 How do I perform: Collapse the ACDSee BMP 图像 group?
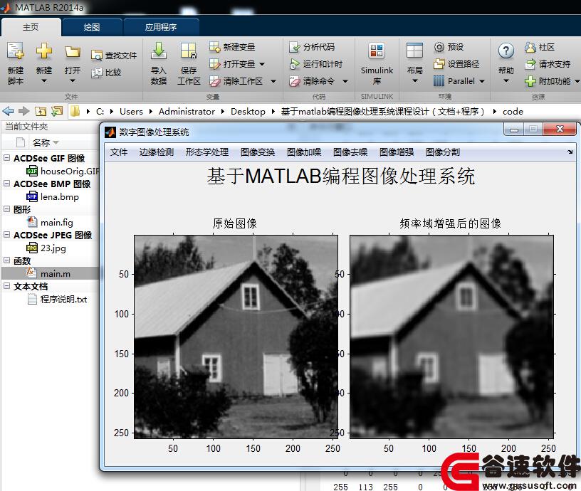click(x=6, y=184)
